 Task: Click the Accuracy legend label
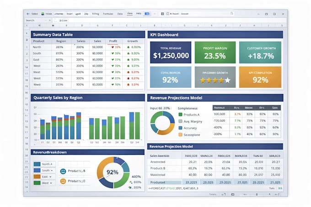190,128
